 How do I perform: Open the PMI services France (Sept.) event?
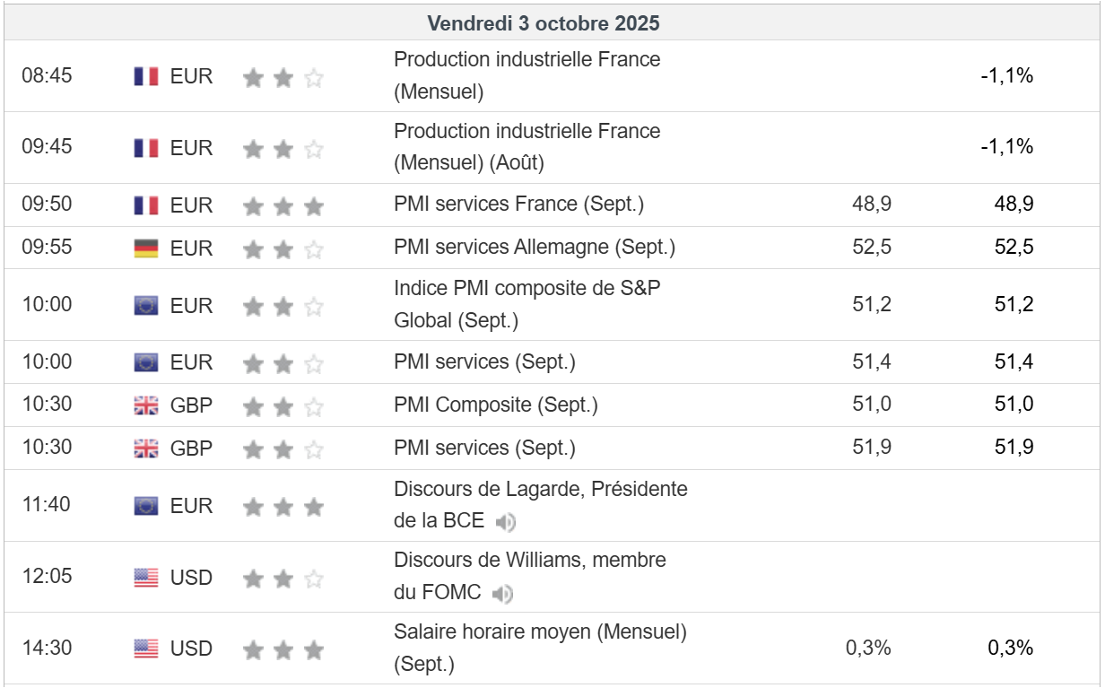[x=518, y=205]
